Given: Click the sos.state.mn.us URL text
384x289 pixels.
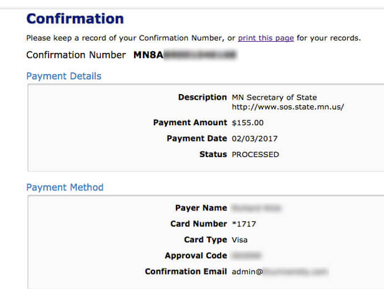Looking at the screenshot, I should coord(287,107).
